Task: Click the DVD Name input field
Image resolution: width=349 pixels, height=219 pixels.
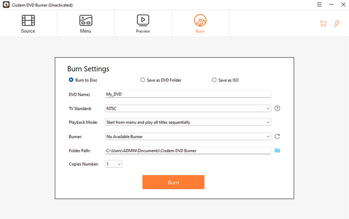Action: point(188,94)
